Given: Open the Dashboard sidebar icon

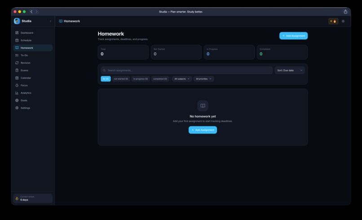Looking at the screenshot, I should click(x=17, y=33).
